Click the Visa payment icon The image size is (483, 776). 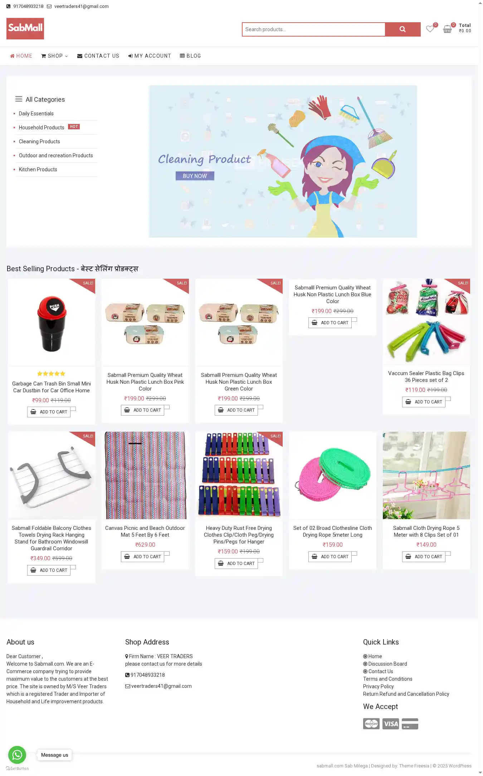pyautogui.click(x=391, y=724)
